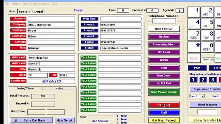Image resolution: width=221 pixels, height=124 pixels.
Task: Click the red Hang Up button
Action: point(164,105)
